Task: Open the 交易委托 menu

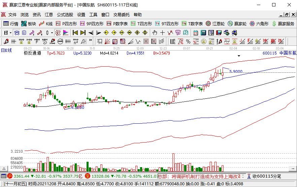Action: tap(122, 15)
